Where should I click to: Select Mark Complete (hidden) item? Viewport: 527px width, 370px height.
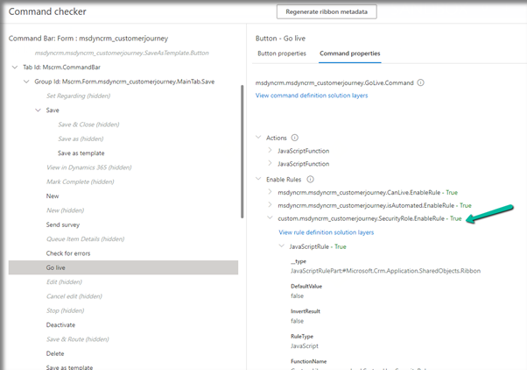pyautogui.click(x=80, y=181)
